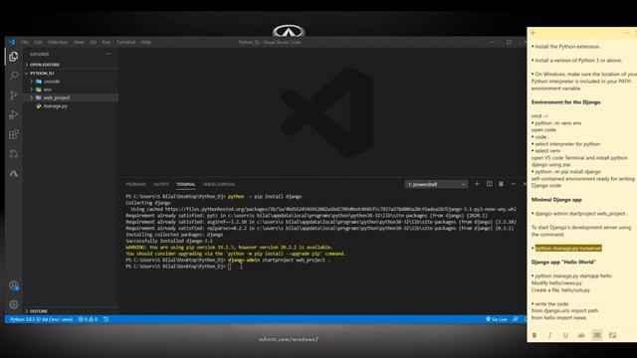Open the Help menu
637x358 pixels.
click(x=146, y=42)
